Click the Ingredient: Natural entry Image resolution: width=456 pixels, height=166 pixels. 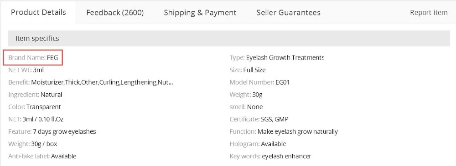coord(35,95)
